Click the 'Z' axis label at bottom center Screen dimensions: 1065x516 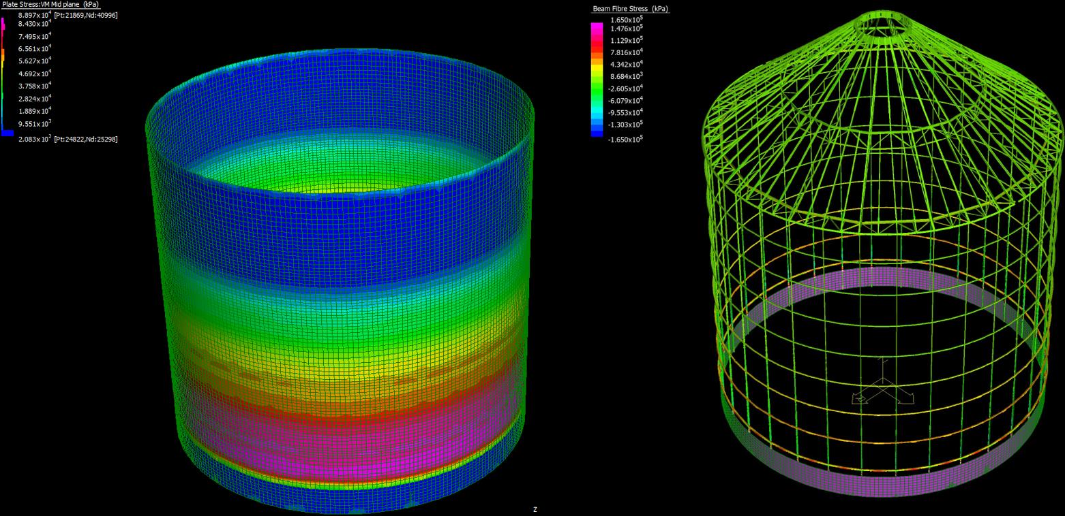[535, 509]
